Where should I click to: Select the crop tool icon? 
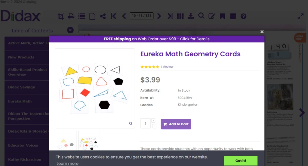61,16
